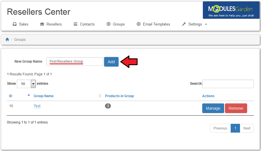Screen dimensions: 261x151
Task: Click the New Group Name input field
Action: [75, 61]
